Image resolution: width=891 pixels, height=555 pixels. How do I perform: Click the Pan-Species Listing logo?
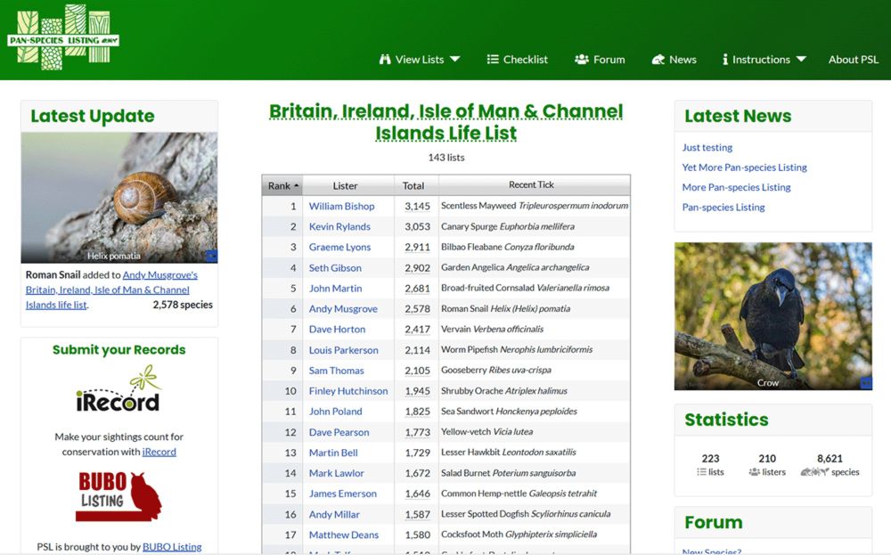tap(63, 37)
